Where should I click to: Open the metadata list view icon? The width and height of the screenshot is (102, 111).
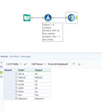pos(1,62)
